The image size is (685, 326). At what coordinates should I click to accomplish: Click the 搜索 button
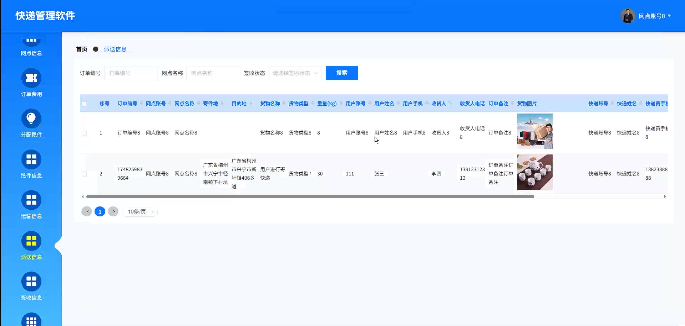point(341,73)
